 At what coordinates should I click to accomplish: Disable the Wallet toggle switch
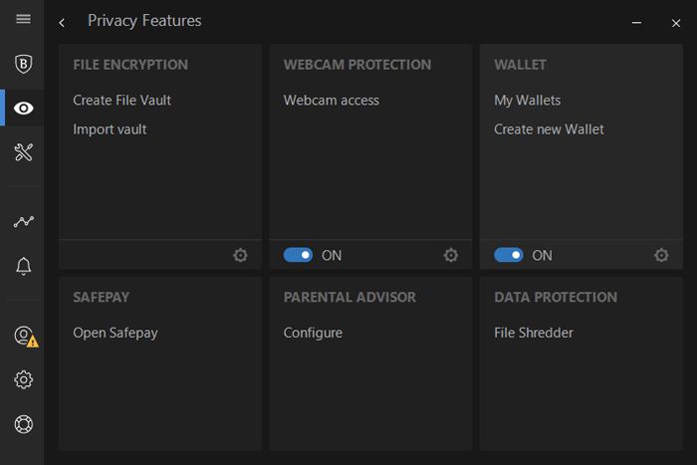509,255
